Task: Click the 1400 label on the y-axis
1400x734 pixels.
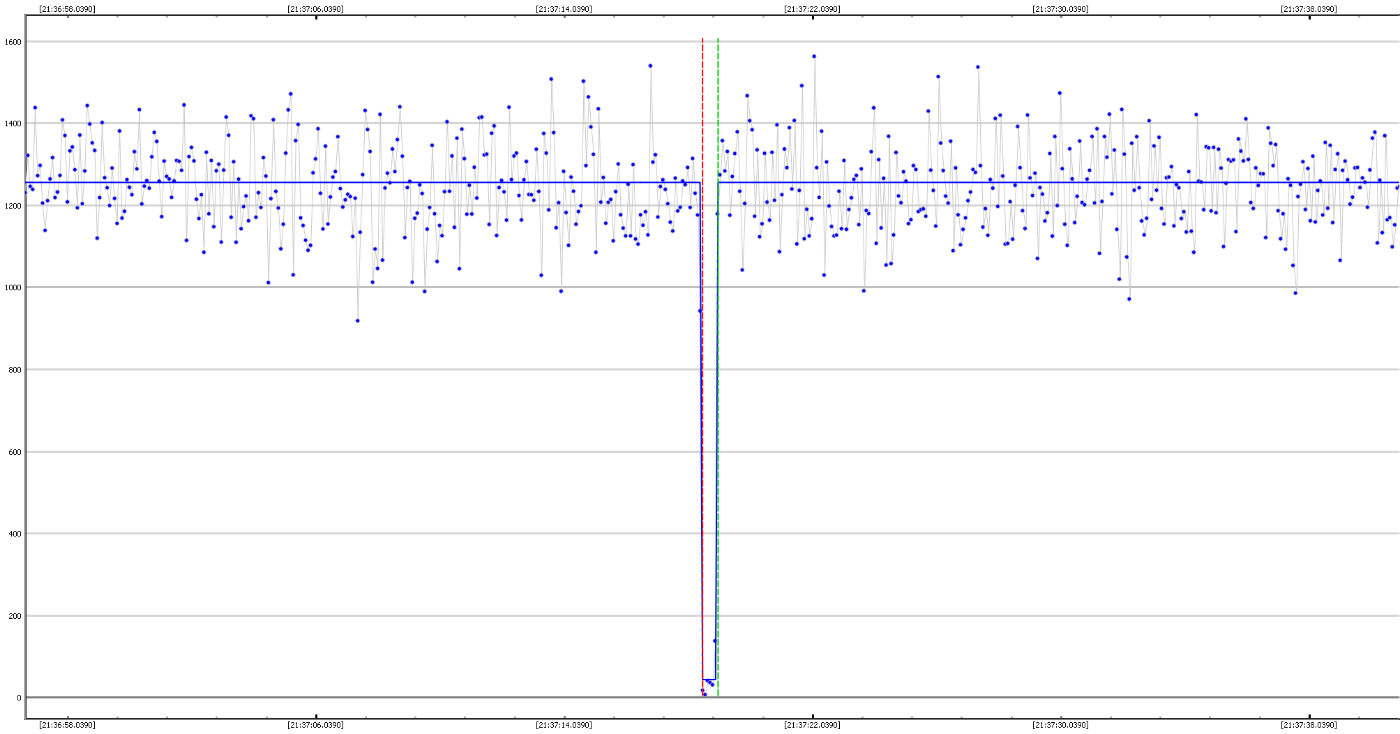Action: [13, 123]
